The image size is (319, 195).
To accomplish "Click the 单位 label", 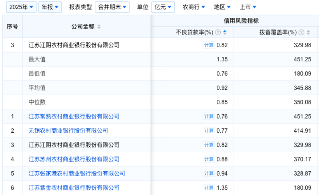I will click(142, 7).
